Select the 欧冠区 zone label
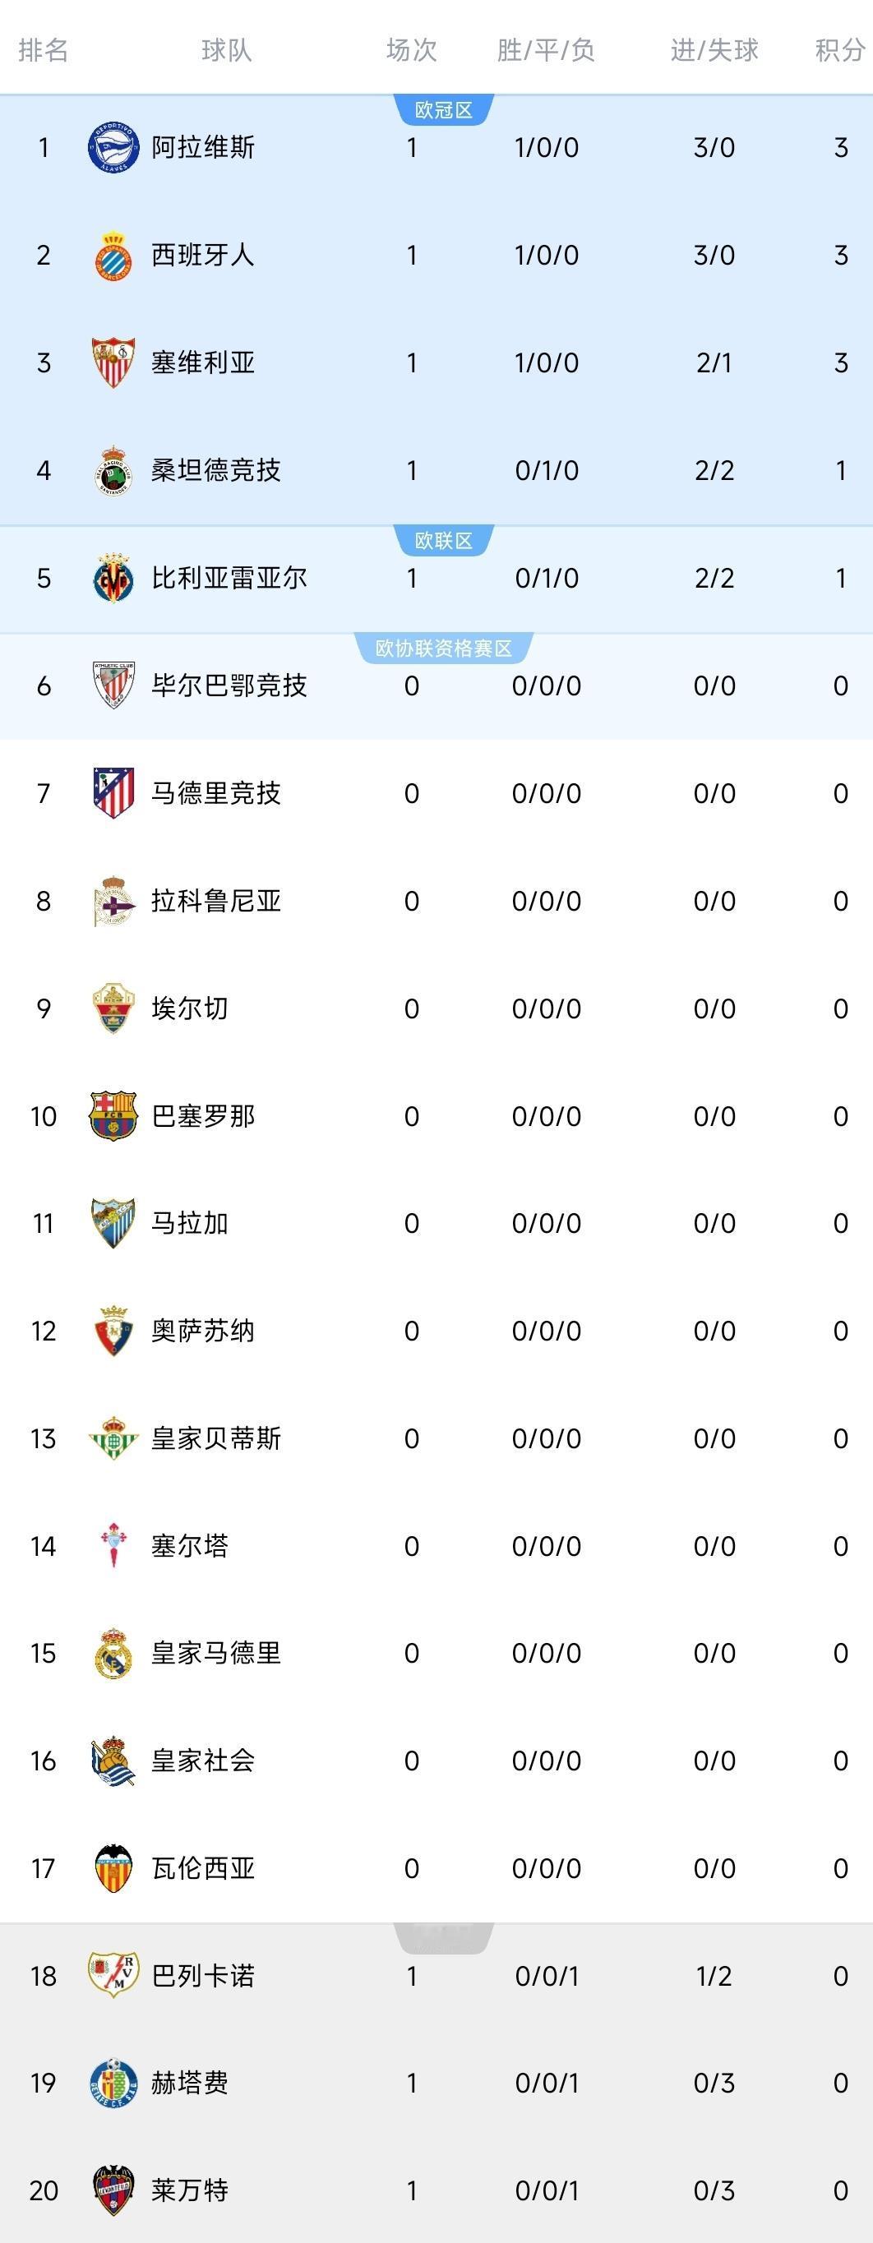 [x=443, y=111]
